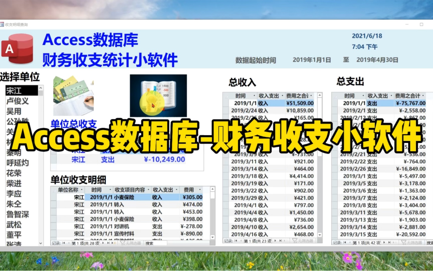Go to first record in 总支出 table
The width and height of the screenshot is (433, 271).
pos(344,242)
